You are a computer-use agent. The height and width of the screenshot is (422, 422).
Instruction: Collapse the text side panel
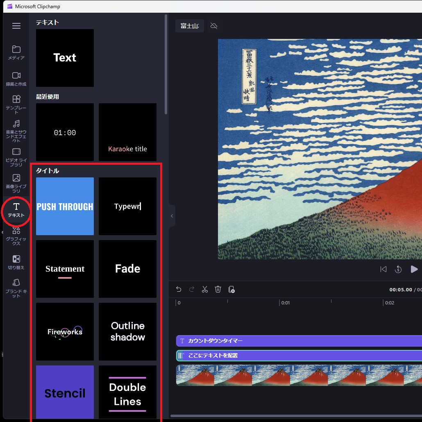tap(172, 216)
